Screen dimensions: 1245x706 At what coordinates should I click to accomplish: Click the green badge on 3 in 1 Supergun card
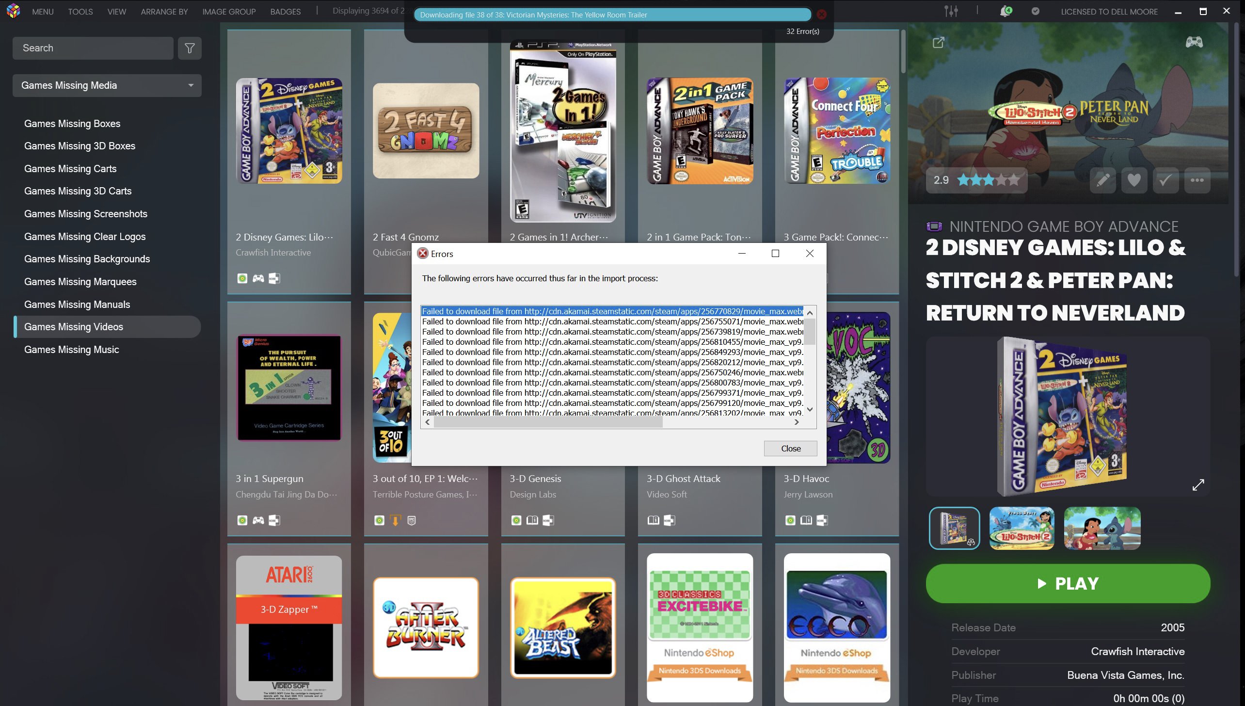242,520
